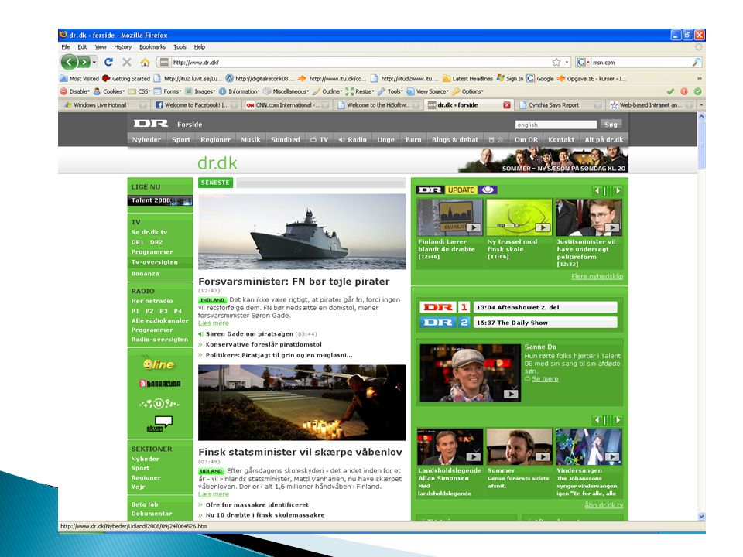Click the Barracuda logo in sidebar
The width and height of the screenshot is (743, 557).
(159, 384)
